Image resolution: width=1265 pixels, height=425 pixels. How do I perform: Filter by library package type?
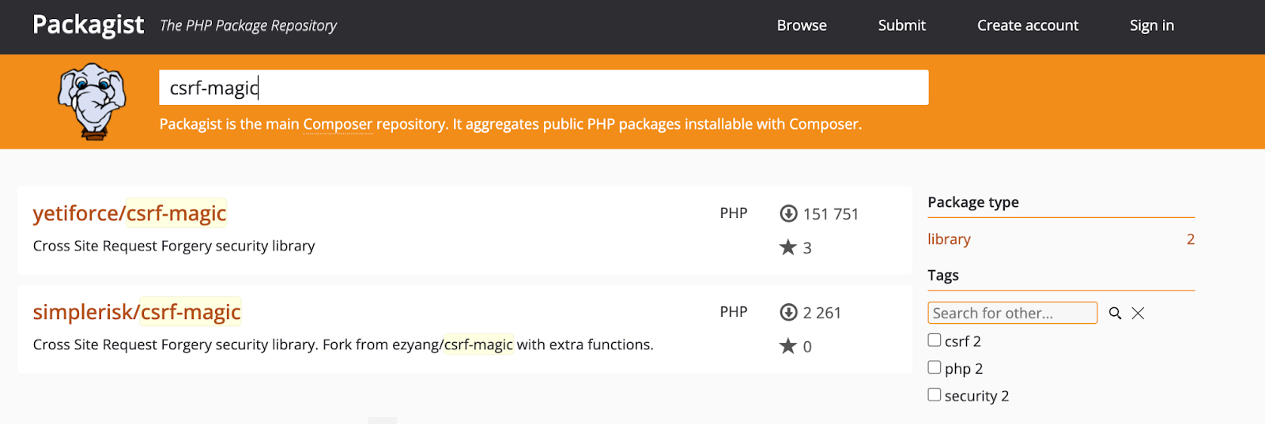[949, 239]
